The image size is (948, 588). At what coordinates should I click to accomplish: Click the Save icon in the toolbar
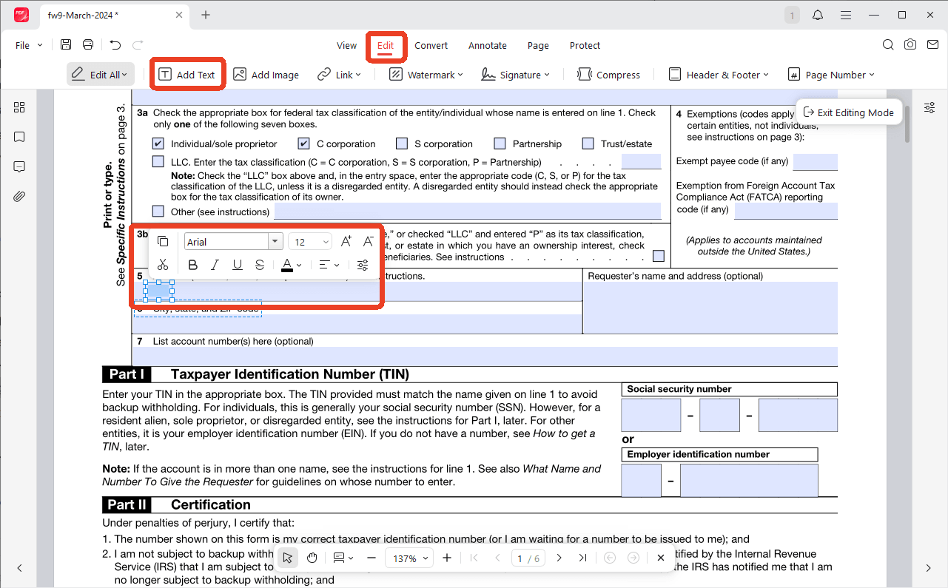[x=66, y=45]
